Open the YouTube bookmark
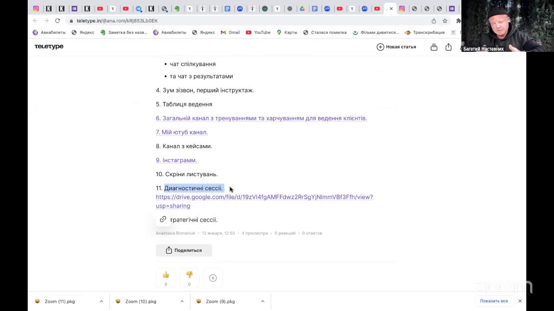This screenshot has height=311, width=554. pos(258,32)
